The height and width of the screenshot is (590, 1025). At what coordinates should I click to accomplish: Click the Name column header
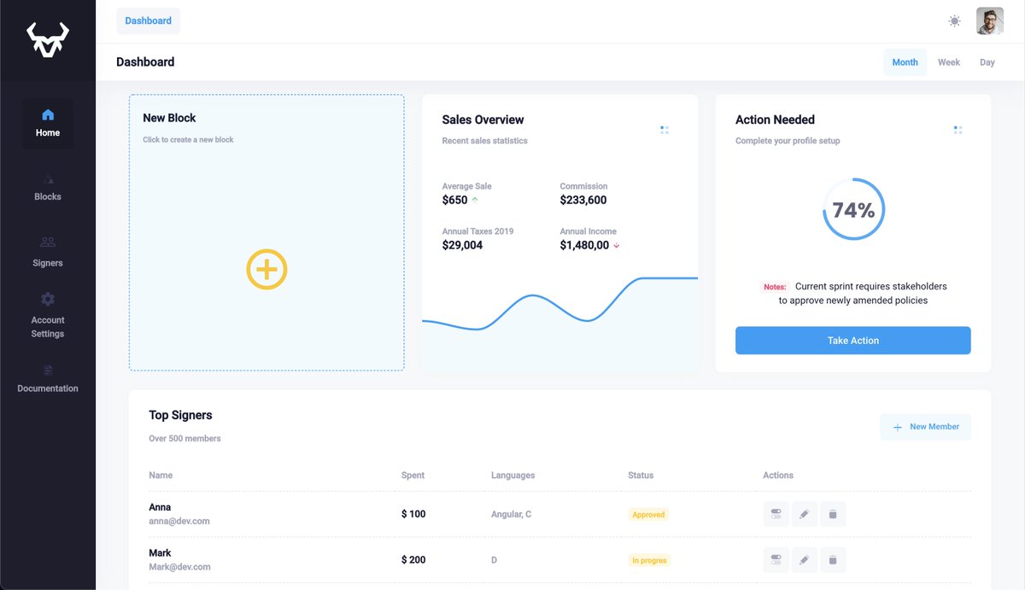(x=161, y=476)
